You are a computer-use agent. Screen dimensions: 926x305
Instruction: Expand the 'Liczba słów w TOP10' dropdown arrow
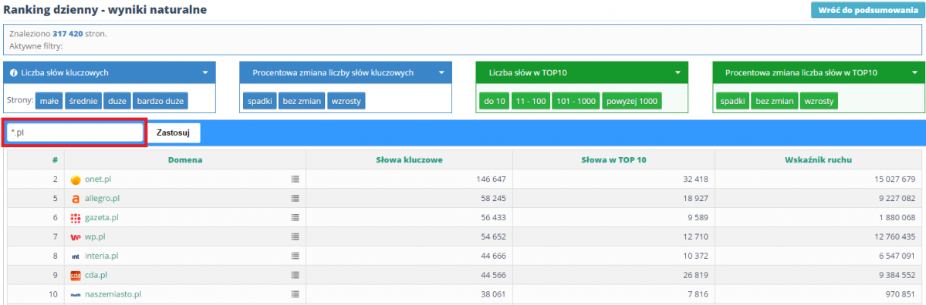[678, 73]
